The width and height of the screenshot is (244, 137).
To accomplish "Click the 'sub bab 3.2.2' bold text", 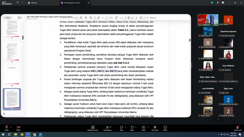I will [121, 63].
